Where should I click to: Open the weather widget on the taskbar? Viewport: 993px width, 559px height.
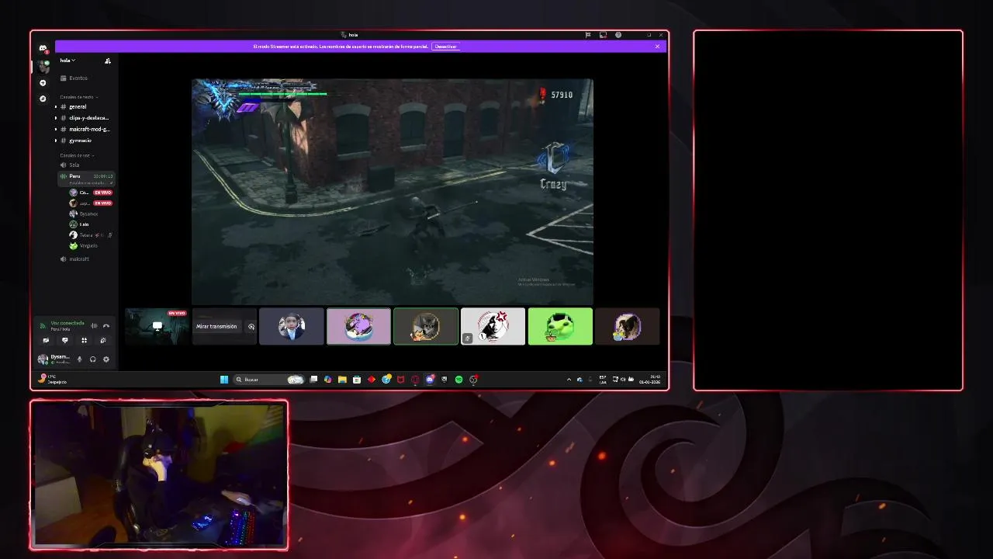(x=52, y=379)
